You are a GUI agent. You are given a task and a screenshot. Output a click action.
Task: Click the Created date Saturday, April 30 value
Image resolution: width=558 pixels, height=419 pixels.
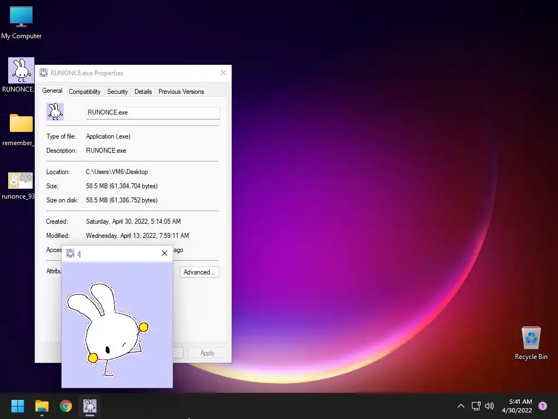coord(133,222)
